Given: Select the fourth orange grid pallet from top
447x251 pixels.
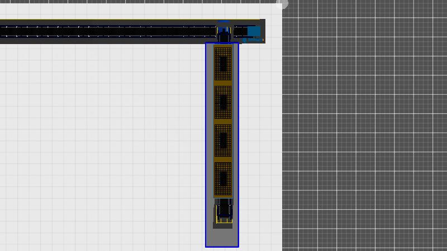Looking at the screenshot, I should coord(223,179).
